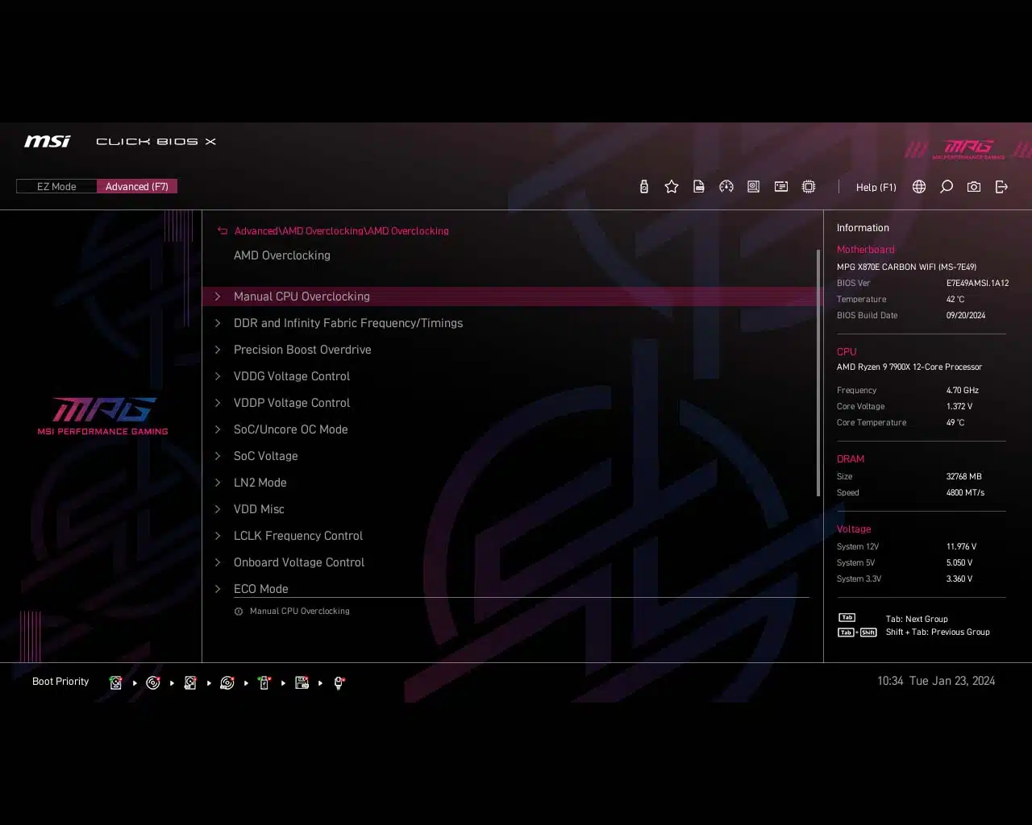1032x825 pixels.
Task: Click the Voltage section heading
Action: coord(854,529)
